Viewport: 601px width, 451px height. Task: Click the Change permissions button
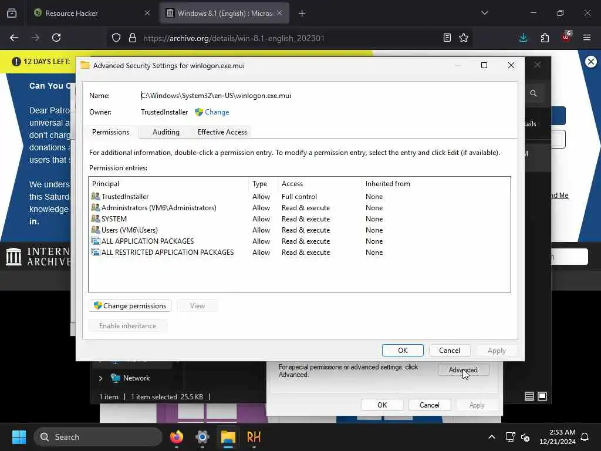(130, 305)
